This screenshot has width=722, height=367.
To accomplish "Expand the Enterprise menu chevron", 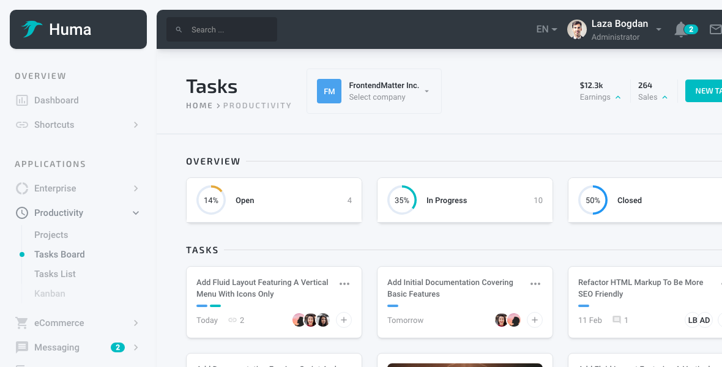I will [136, 188].
